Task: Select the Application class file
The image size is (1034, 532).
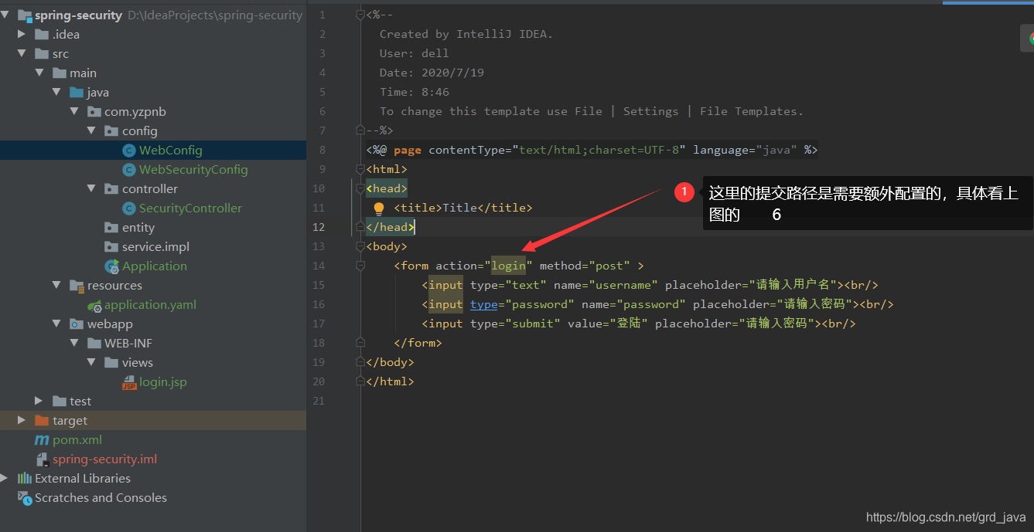Action: coord(155,266)
